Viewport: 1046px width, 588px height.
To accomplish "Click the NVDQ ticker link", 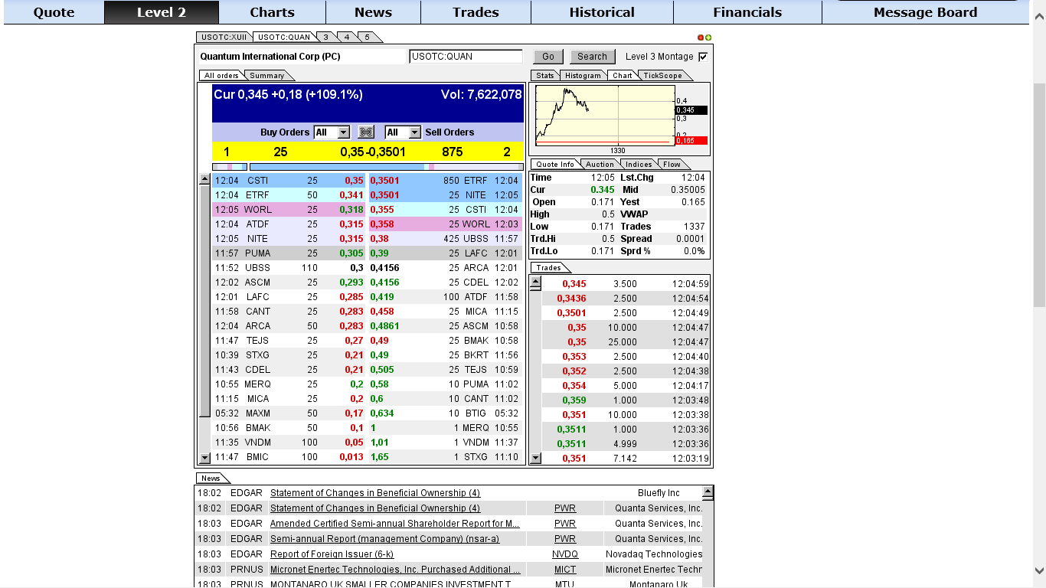I will [565, 554].
